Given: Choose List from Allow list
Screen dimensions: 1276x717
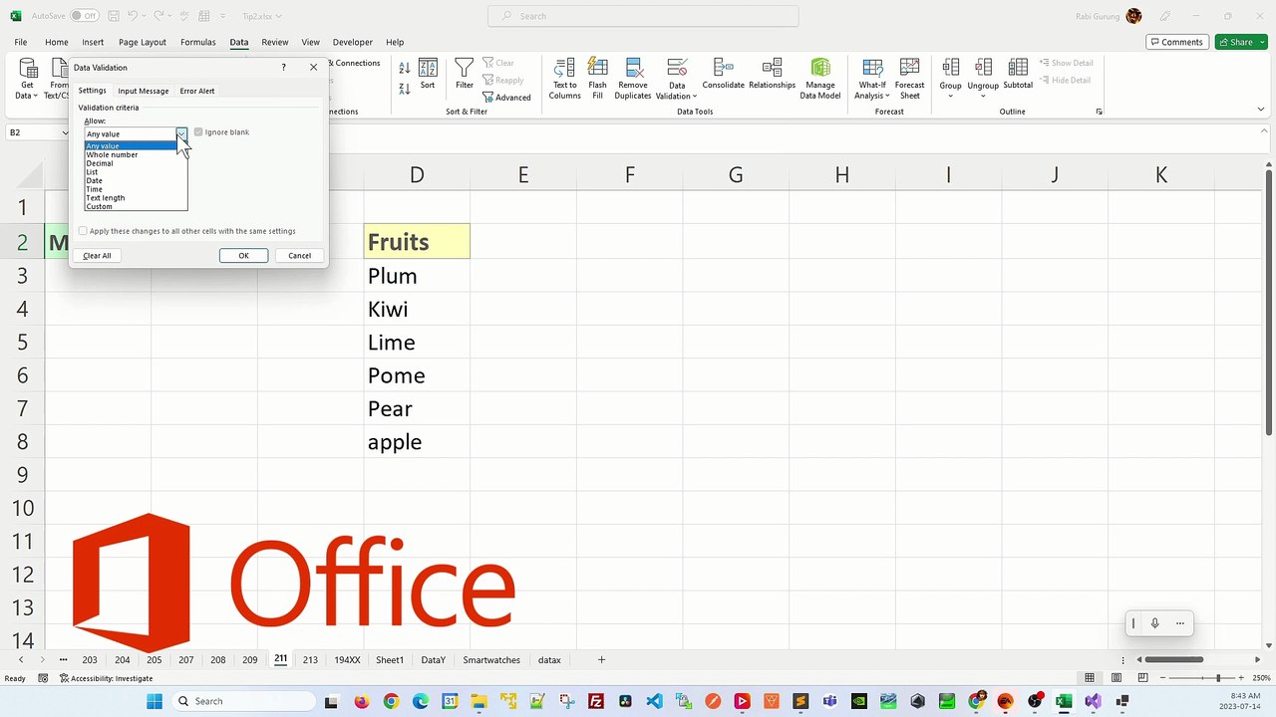Looking at the screenshot, I should 136,172.
